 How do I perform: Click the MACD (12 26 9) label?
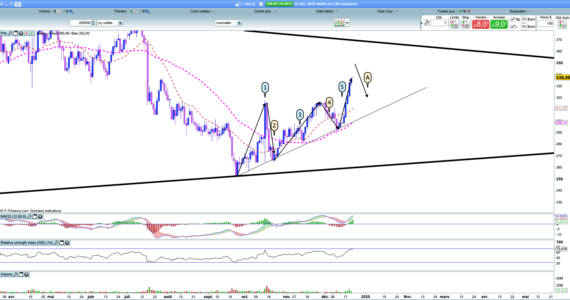point(13,217)
